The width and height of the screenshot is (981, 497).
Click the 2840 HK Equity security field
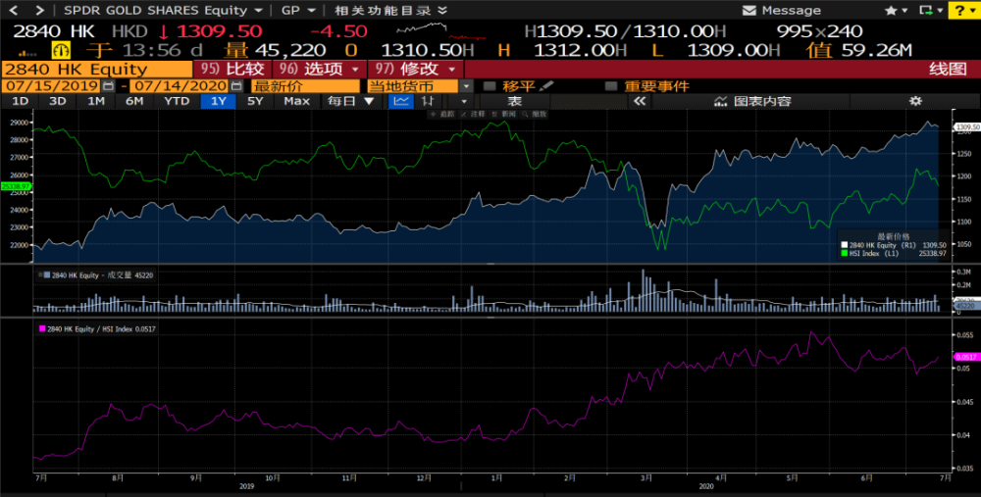[97, 69]
